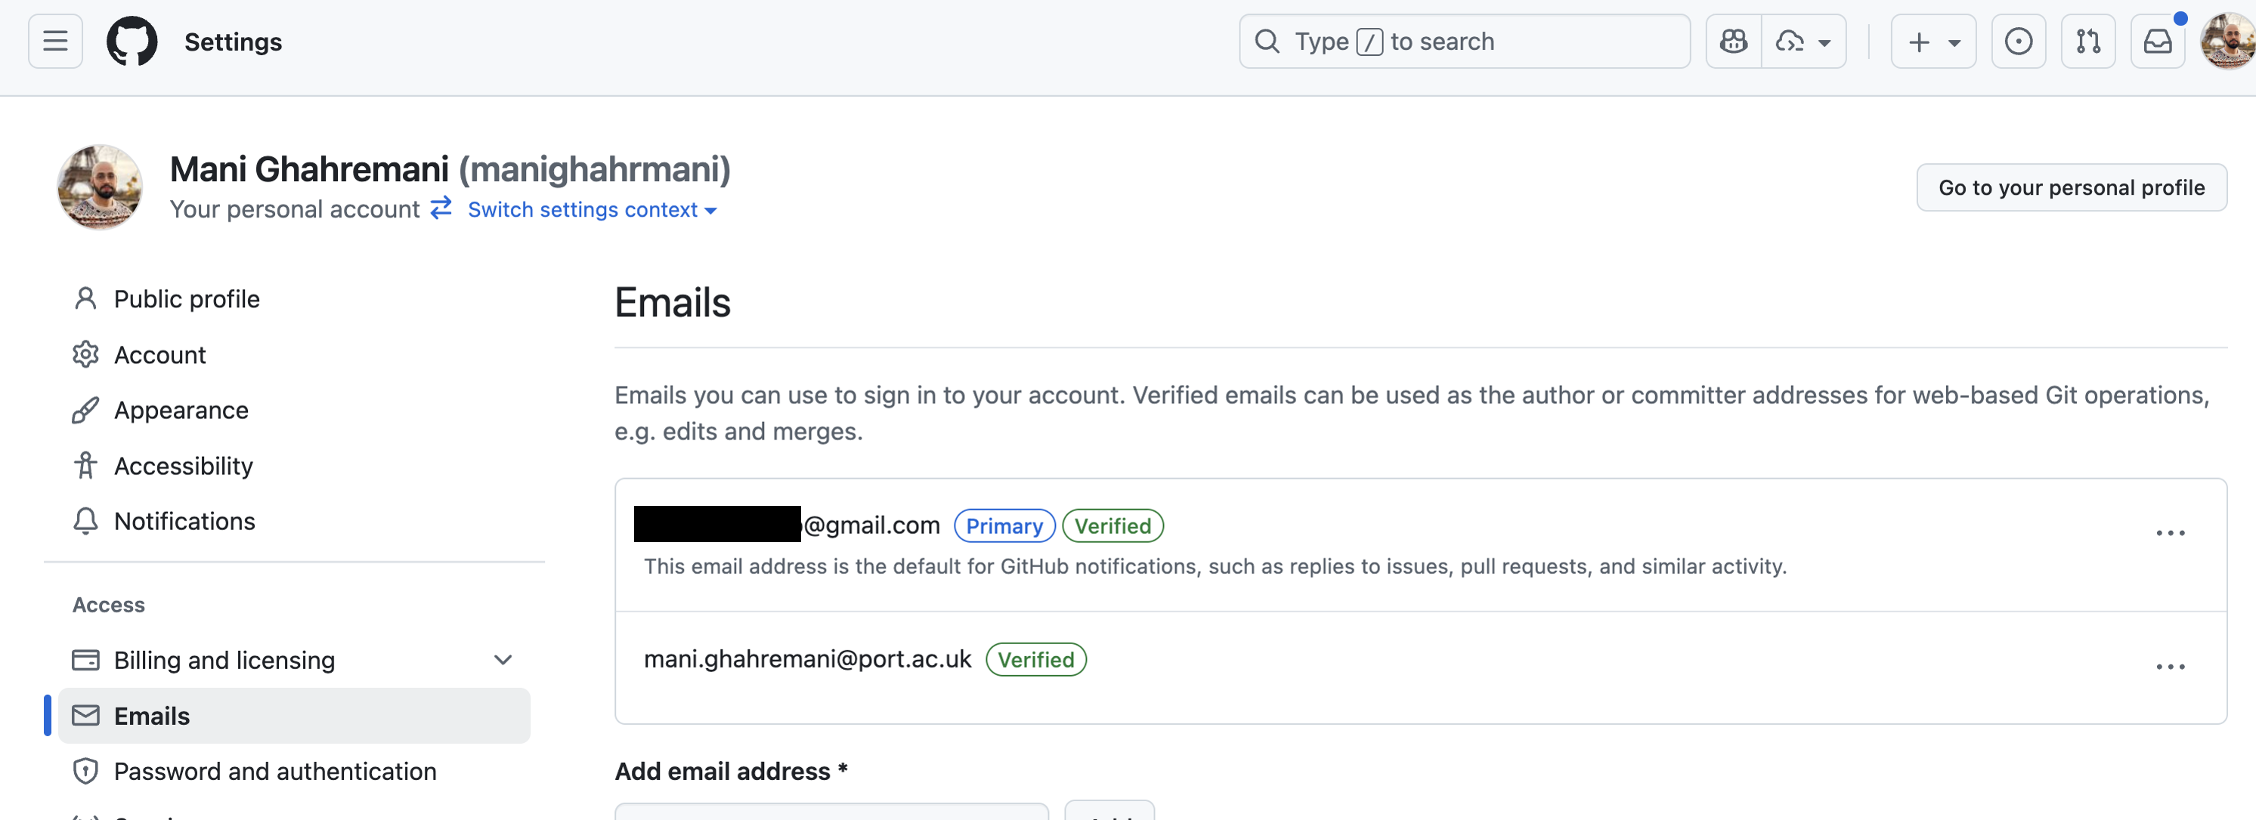Expand the Billing and licensing section
The width and height of the screenshot is (2256, 820).
tap(503, 659)
